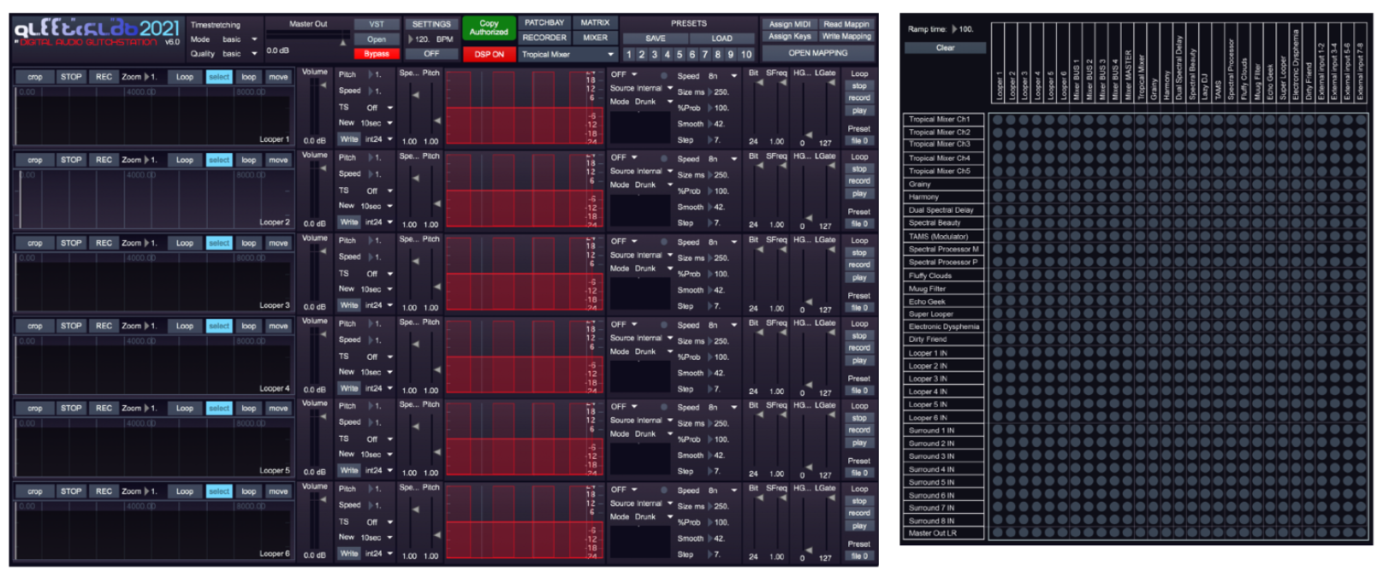Click the OPEN MAPPING button

(817, 53)
